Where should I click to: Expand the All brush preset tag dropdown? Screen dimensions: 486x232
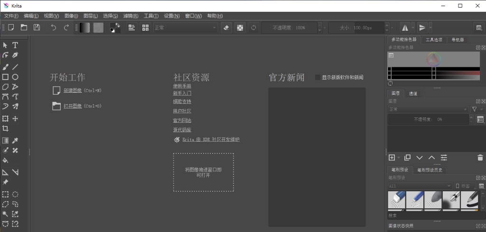(420, 186)
